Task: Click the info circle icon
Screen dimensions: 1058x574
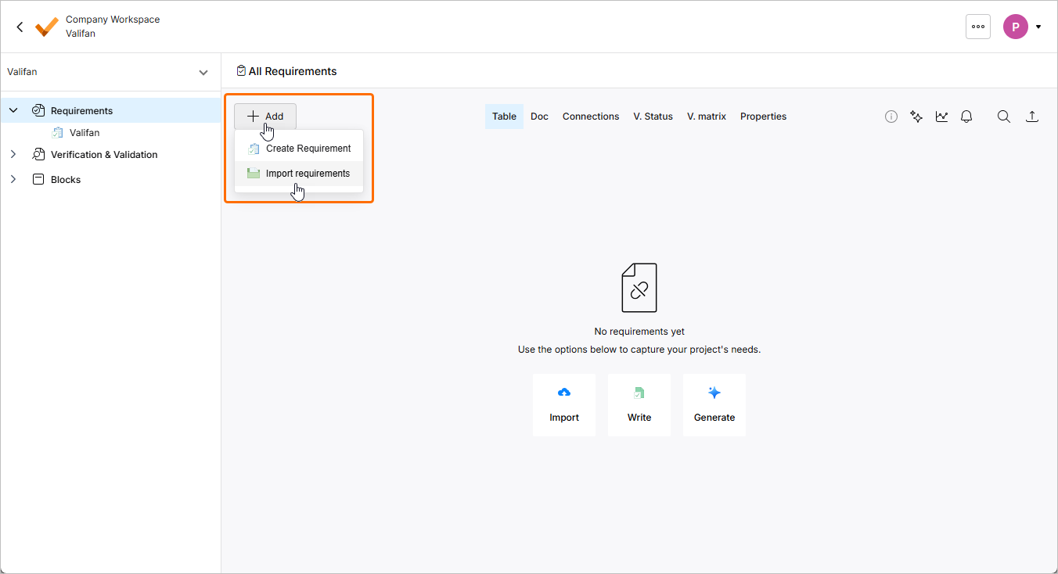Action: pos(891,117)
